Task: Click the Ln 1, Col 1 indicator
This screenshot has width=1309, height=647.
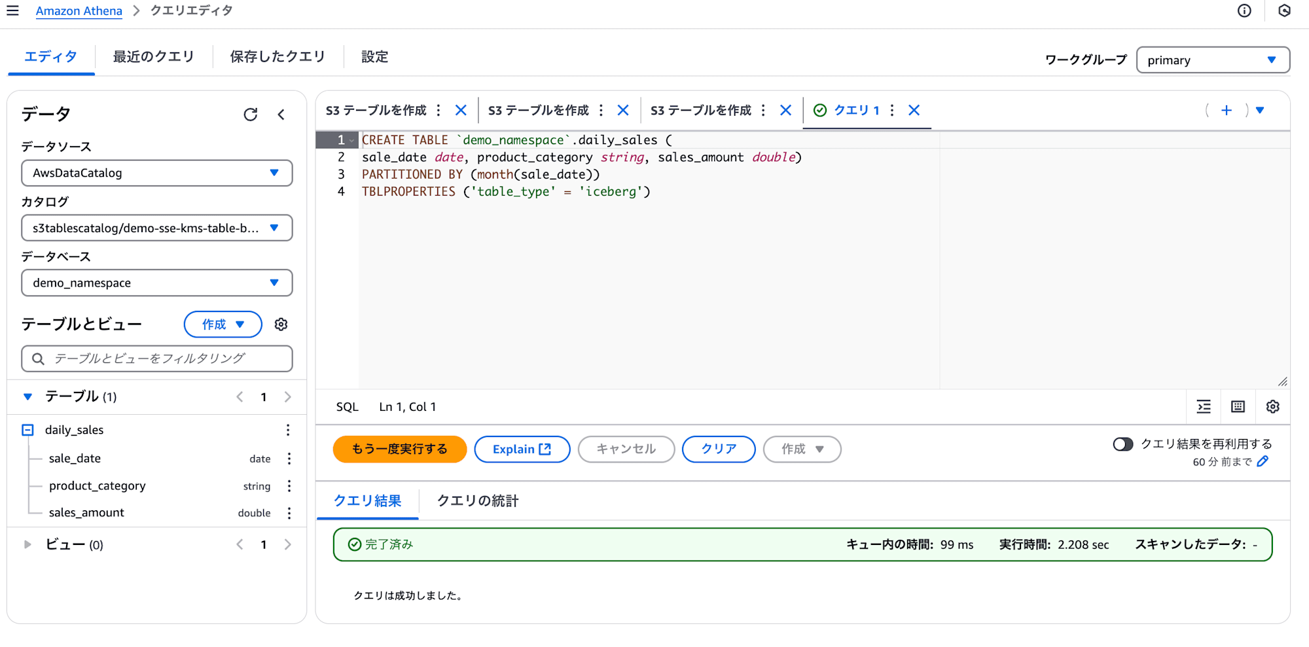Action: pyautogui.click(x=407, y=407)
